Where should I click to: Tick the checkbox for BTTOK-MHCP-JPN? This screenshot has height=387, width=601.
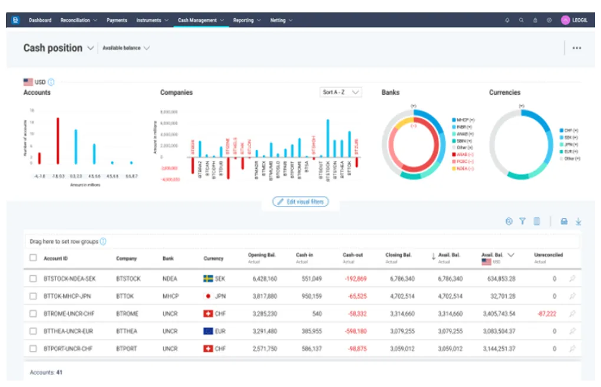(x=33, y=296)
